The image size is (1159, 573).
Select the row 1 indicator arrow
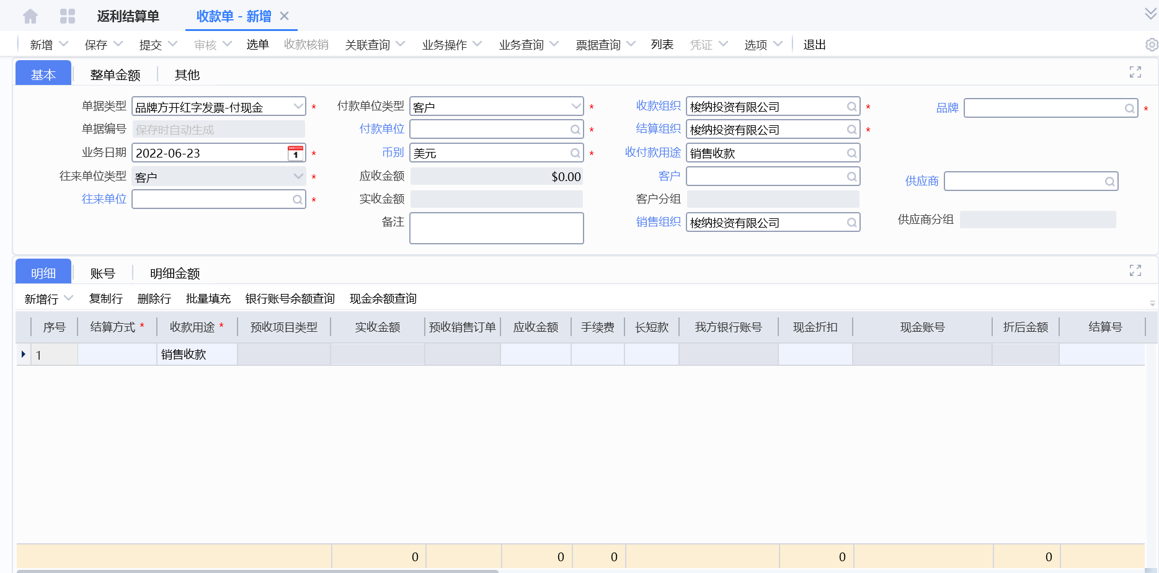pyautogui.click(x=24, y=355)
